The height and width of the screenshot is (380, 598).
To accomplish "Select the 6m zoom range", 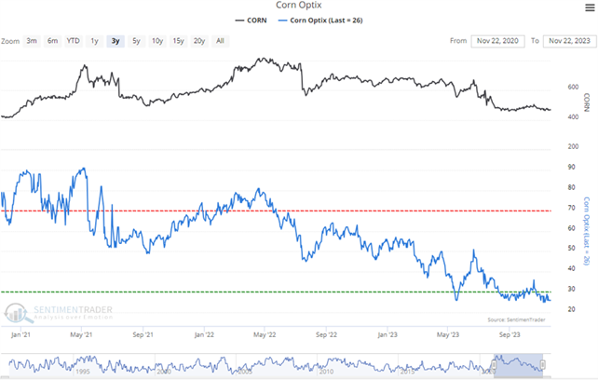I will pos(53,41).
